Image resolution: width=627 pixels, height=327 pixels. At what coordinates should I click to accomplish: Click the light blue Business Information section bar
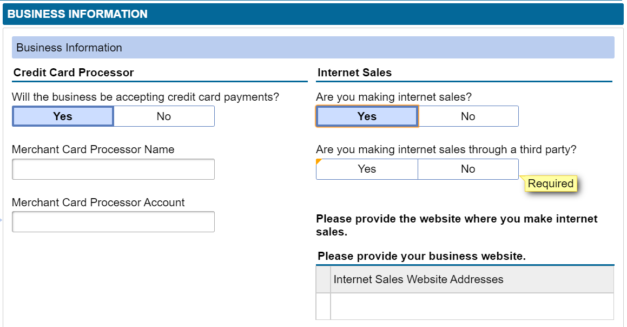pyautogui.click(x=313, y=47)
